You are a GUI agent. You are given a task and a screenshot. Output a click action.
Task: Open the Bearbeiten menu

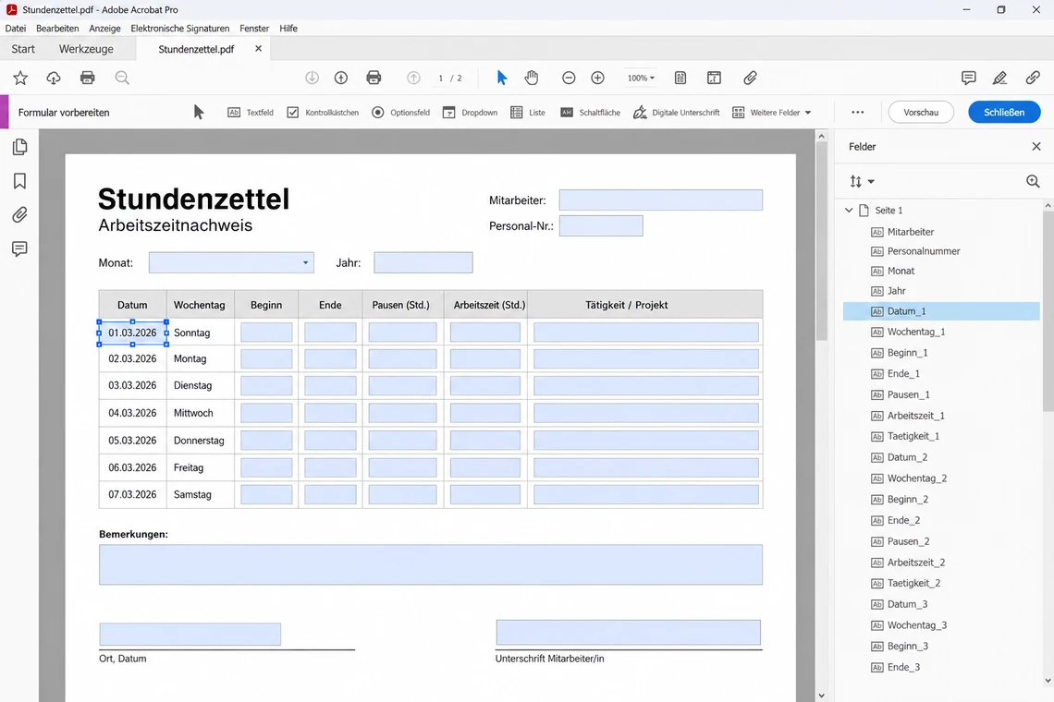point(57,29)
